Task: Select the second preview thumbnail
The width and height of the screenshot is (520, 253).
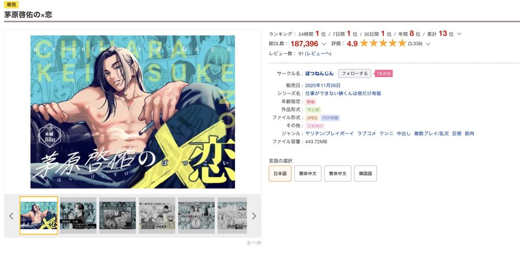Action: coord(78,215)
